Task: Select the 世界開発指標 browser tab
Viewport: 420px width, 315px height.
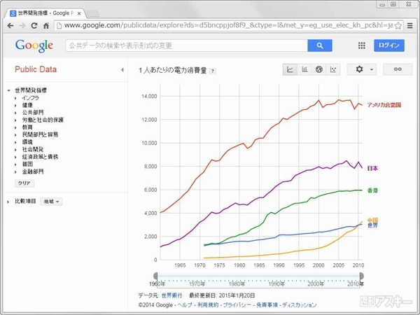Action: coord(45,13)
